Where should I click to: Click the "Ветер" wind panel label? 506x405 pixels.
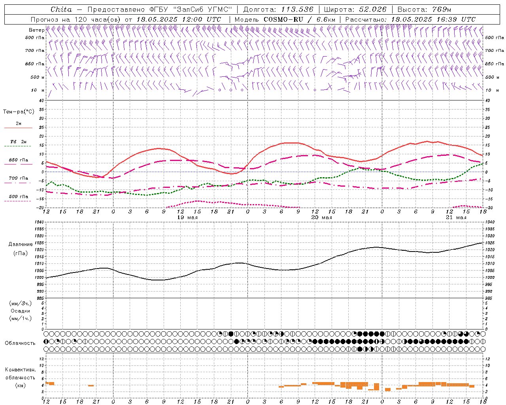point(36,30)
